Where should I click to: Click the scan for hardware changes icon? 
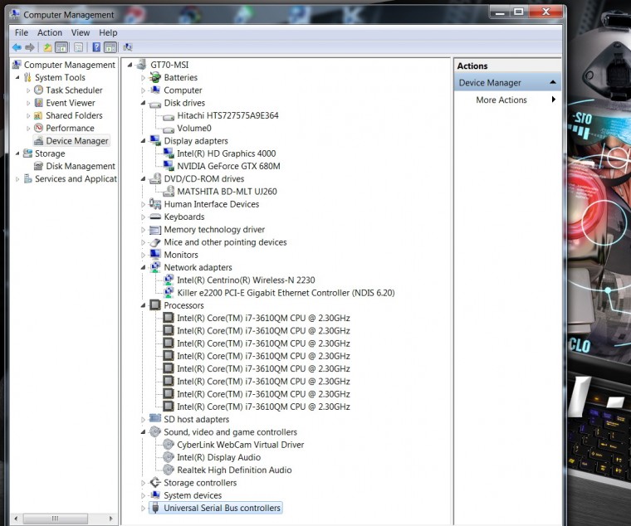[x=128, y=47]
